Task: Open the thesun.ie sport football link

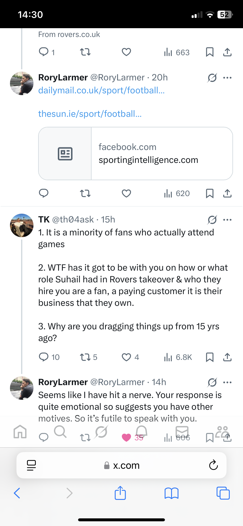Action: tap(90, 114)
